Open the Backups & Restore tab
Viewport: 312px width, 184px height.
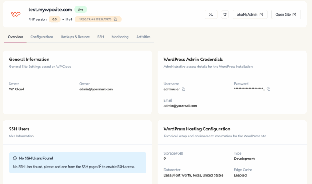(75, 37)
